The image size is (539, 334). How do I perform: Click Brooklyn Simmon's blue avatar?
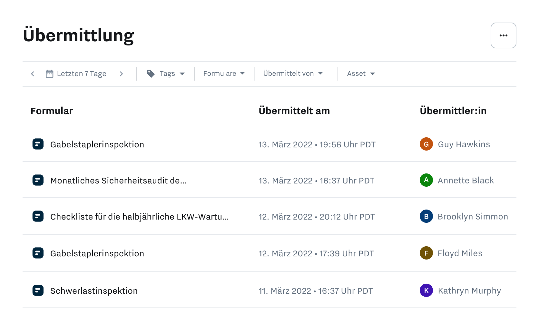[426, 216]
